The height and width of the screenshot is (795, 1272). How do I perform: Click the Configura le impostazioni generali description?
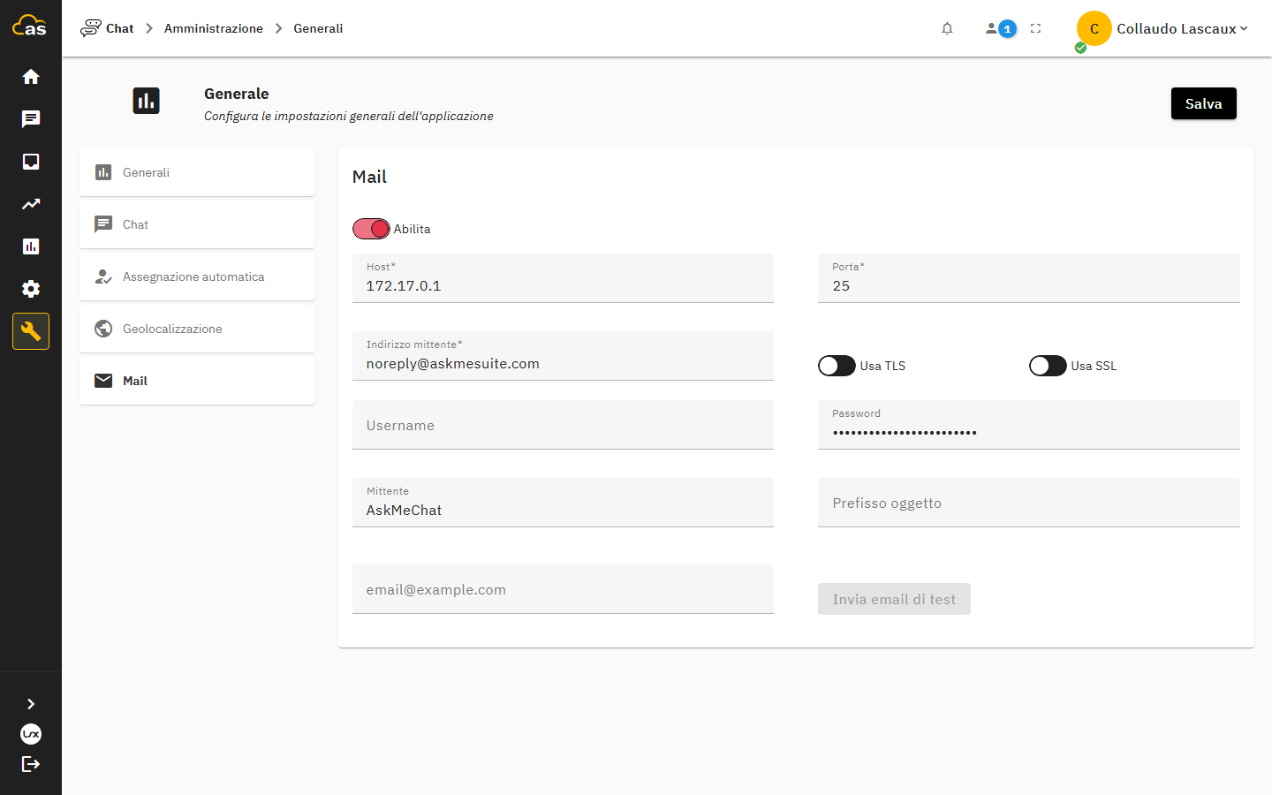pos(349,116)
